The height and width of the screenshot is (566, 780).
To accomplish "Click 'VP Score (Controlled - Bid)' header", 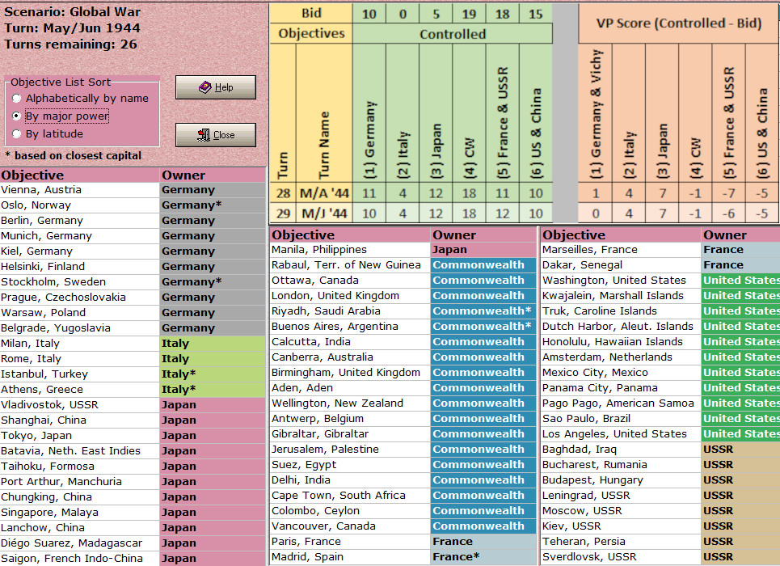I will click(679, 23).
